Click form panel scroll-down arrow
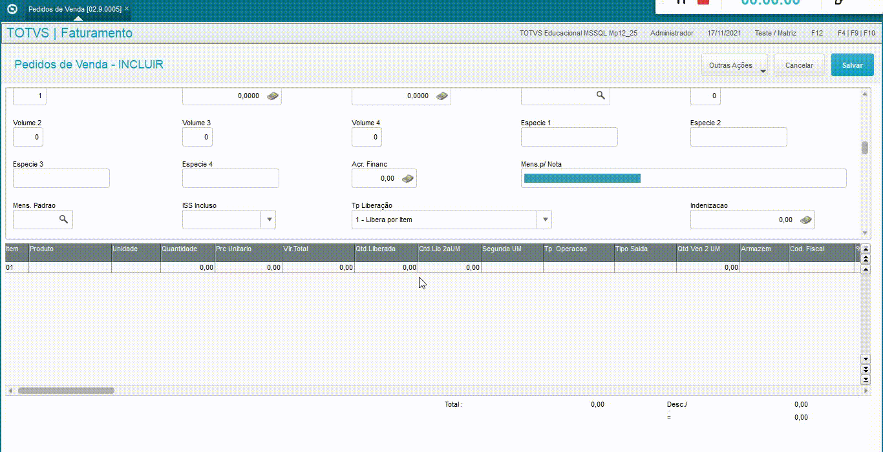883x452 pixels. [x=865, y=233]
